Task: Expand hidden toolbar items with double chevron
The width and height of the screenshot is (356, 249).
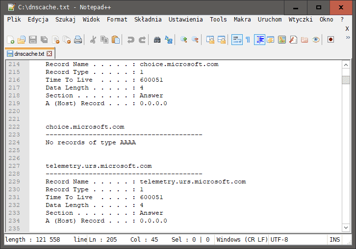Action: 348,37
